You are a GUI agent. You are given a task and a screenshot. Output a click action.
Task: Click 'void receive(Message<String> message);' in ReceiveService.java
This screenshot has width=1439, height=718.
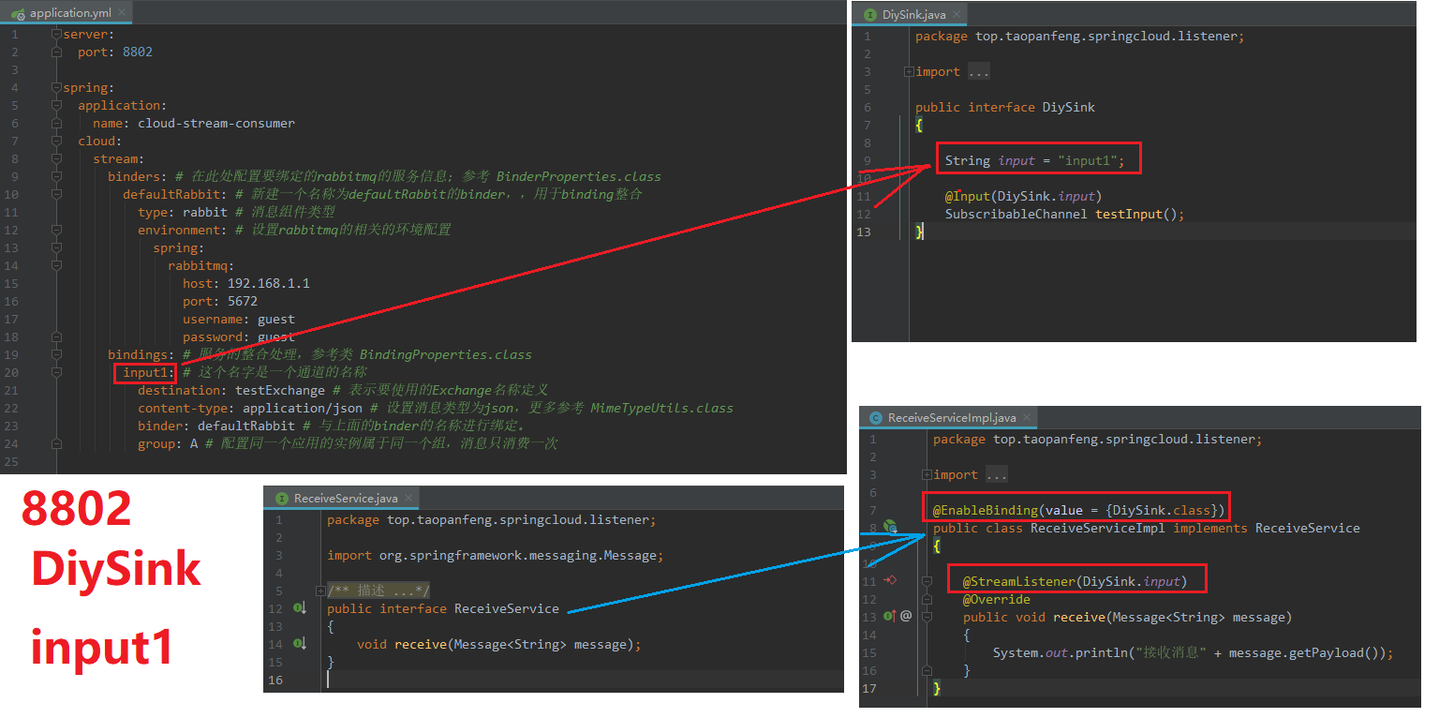pyautogui.click(x=499, y=645)
